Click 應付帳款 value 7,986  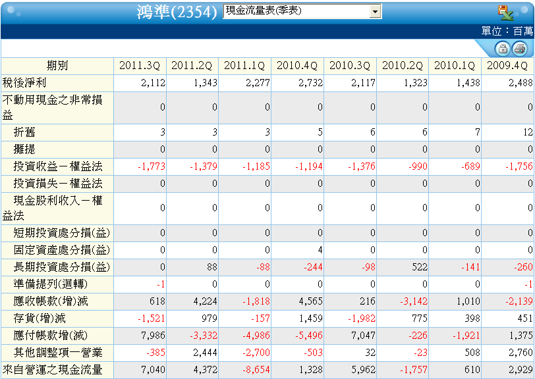[154, 336]
